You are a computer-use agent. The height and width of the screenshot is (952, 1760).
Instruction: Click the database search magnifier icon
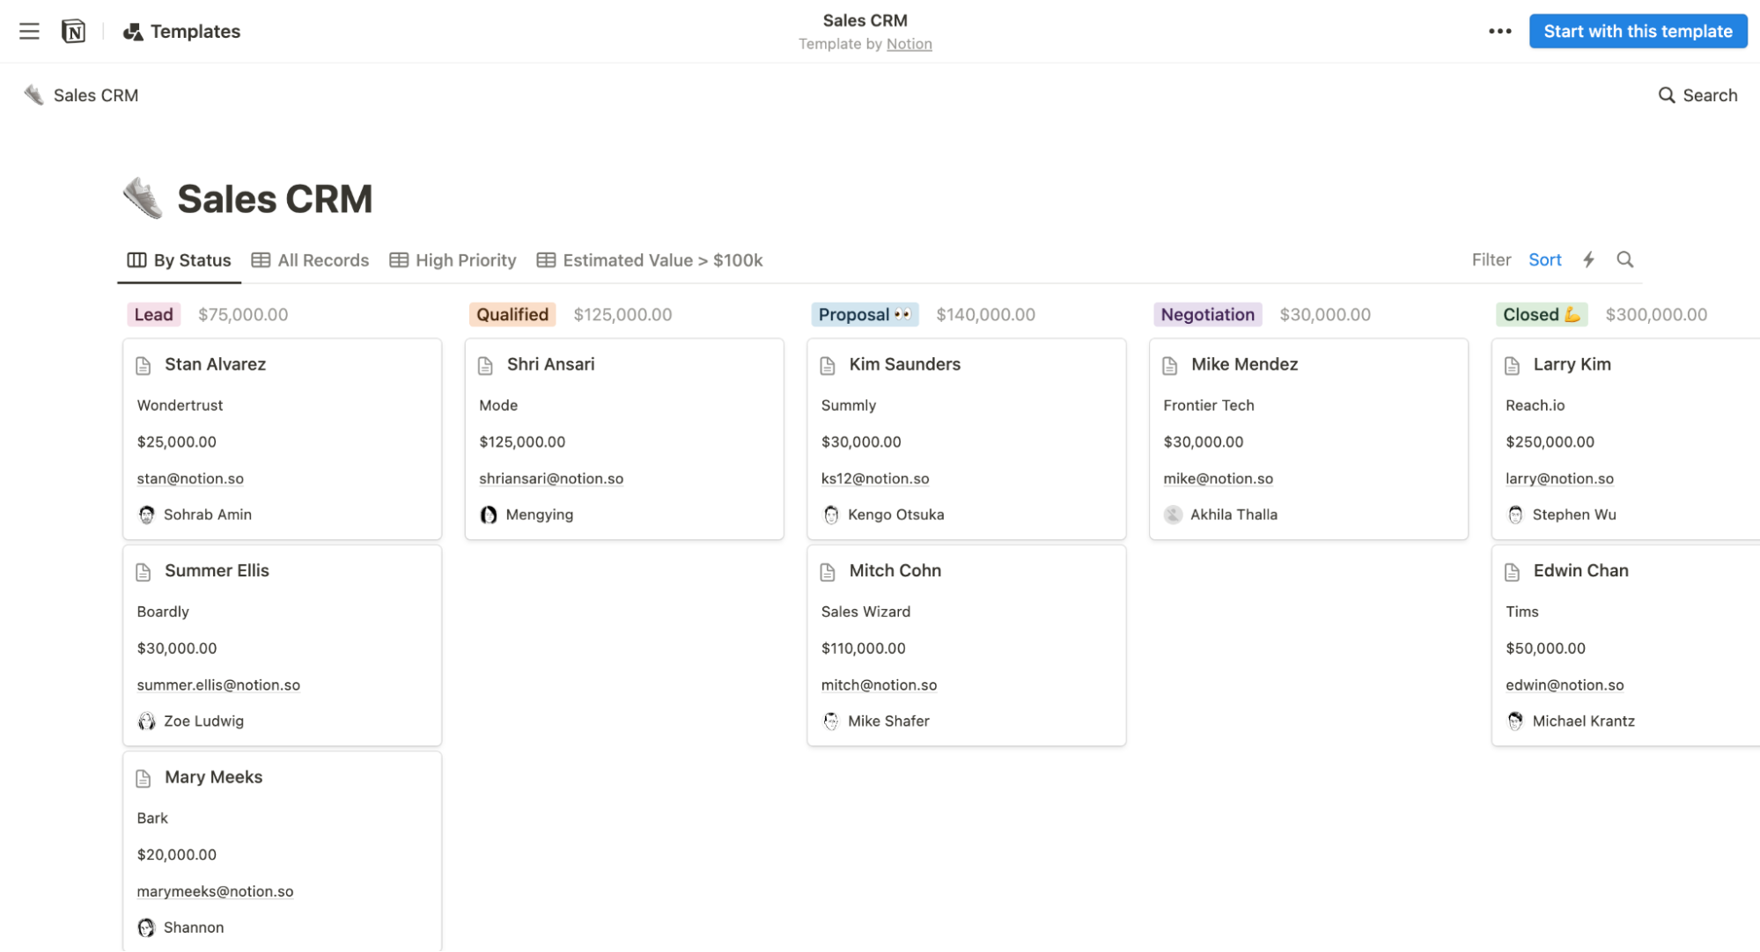pyautogui.click(x=1624, y=260)
